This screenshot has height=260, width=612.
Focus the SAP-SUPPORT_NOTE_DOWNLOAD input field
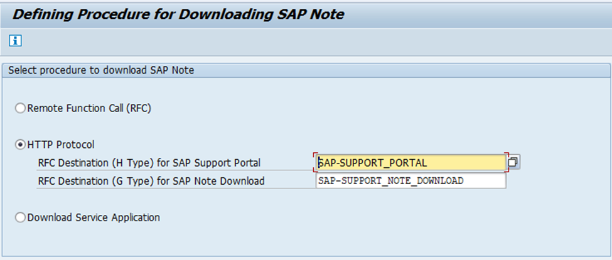coord(411,181)
